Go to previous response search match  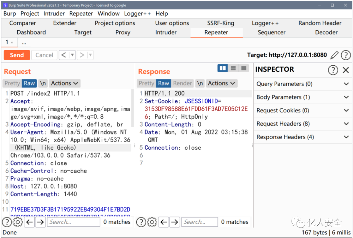coord(164,222)
